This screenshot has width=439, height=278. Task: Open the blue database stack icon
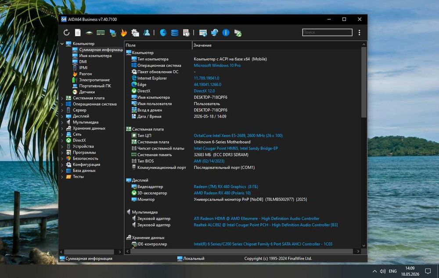(x=175, y=33)
